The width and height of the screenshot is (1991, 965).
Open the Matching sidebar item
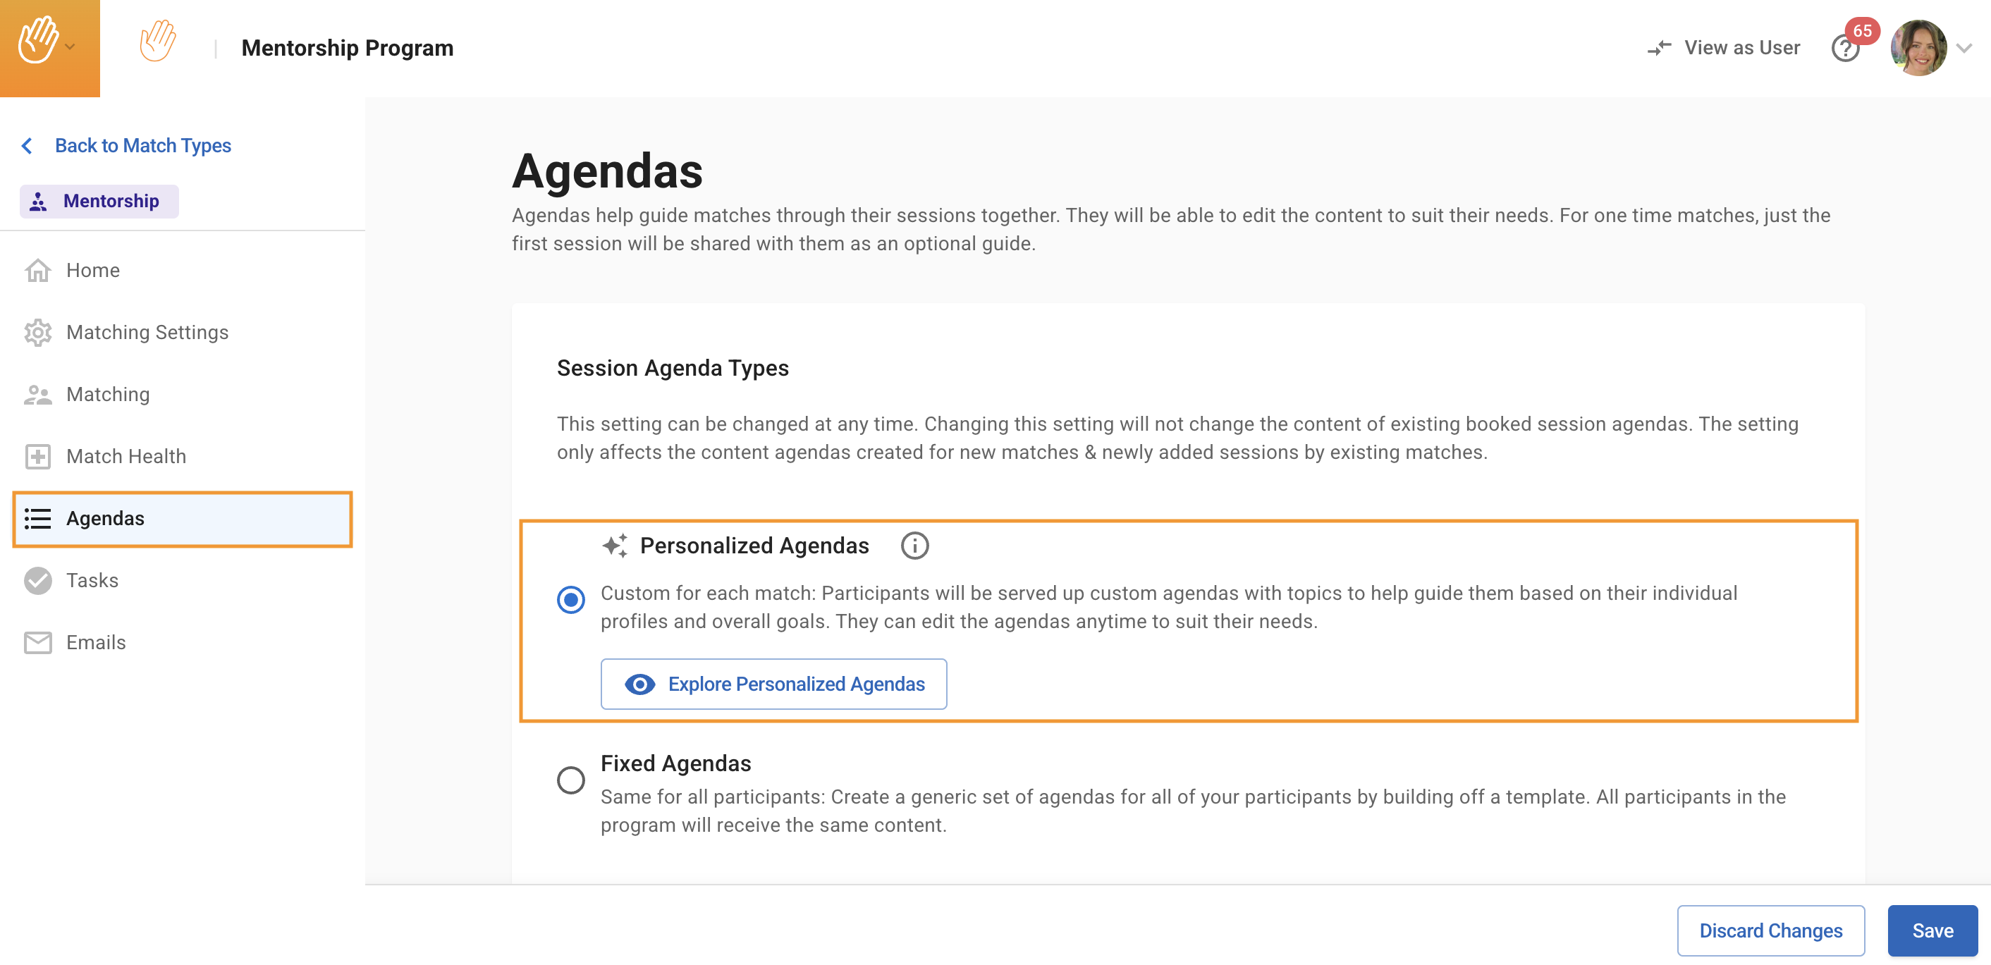coord(108,394)
